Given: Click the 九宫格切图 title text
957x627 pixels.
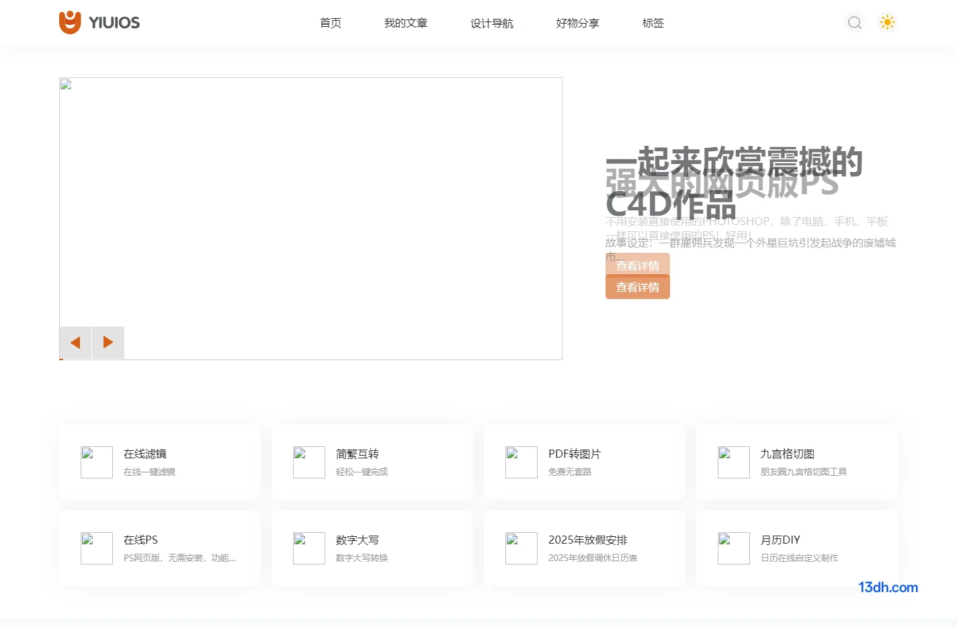Looking at the screenshot, I should (788, 454).
